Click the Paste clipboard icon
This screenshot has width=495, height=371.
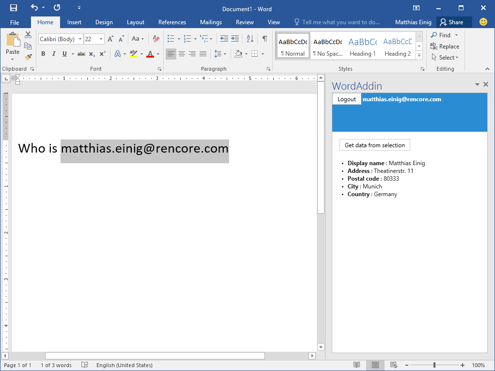(13, 39)
